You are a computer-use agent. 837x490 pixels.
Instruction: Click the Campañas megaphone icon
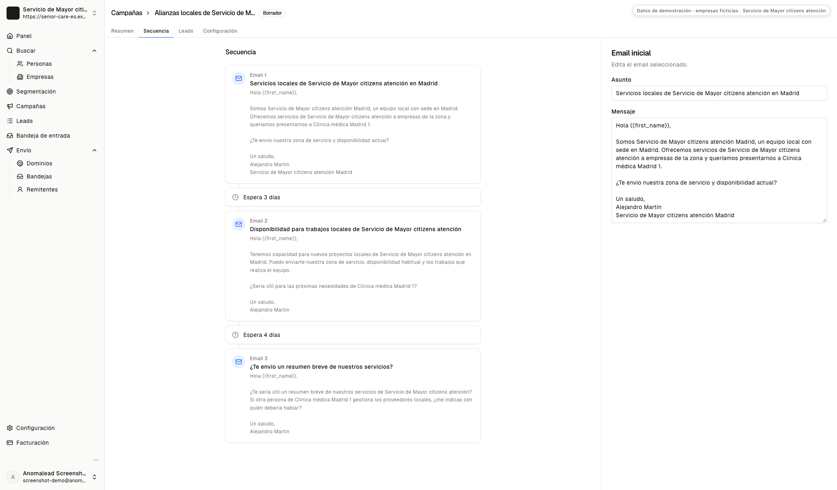coord(10,106)
